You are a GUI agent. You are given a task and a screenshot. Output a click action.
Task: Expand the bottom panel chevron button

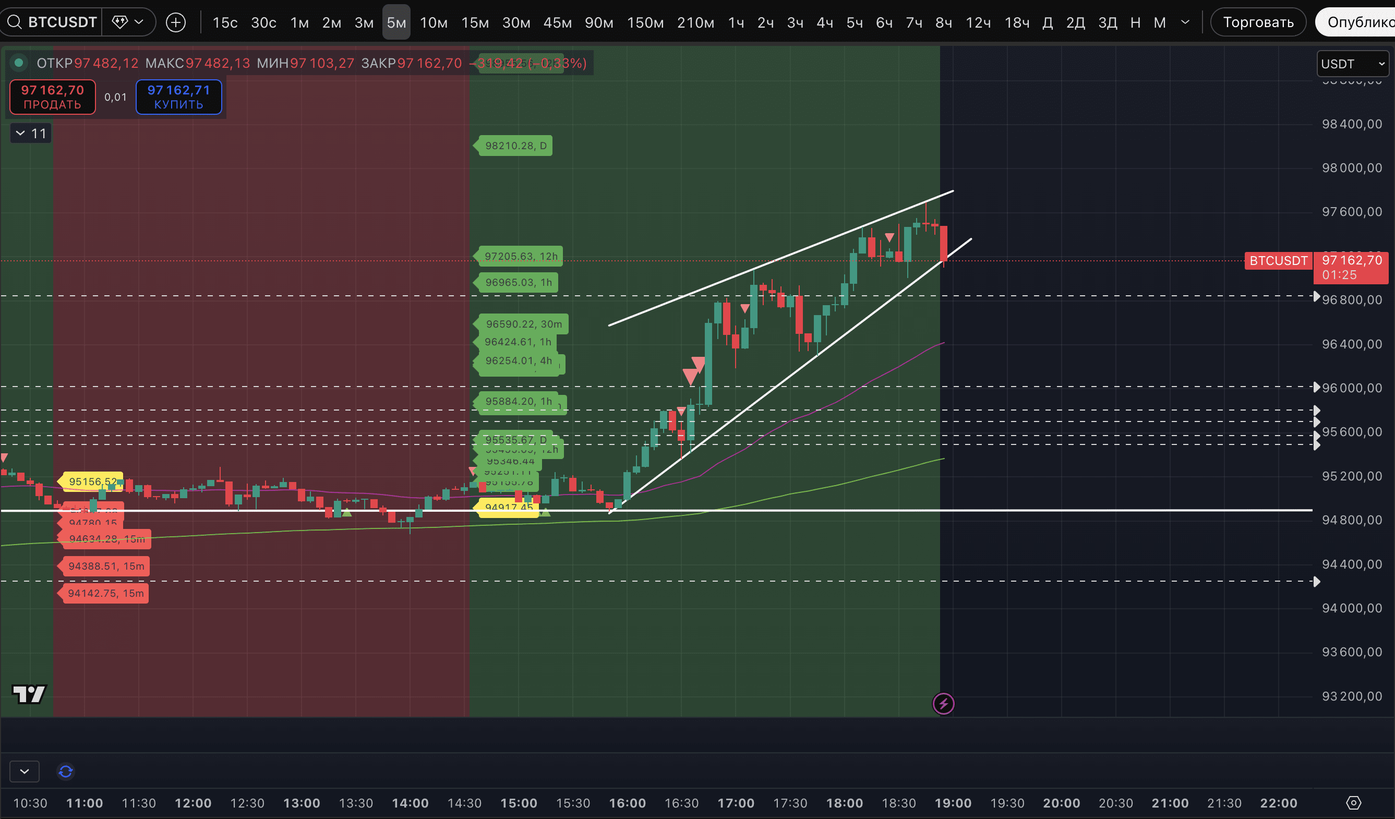pyautogui.click(x=25, y=772)
